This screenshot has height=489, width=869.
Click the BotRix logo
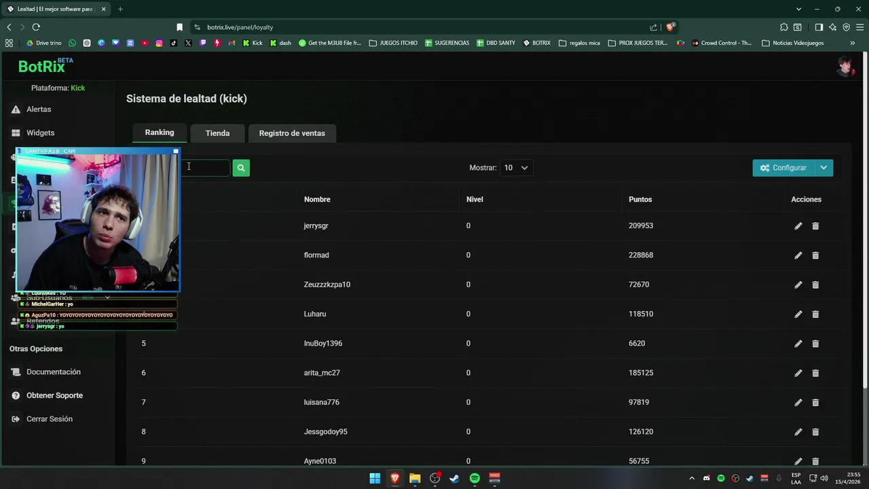tap(45, 66)
